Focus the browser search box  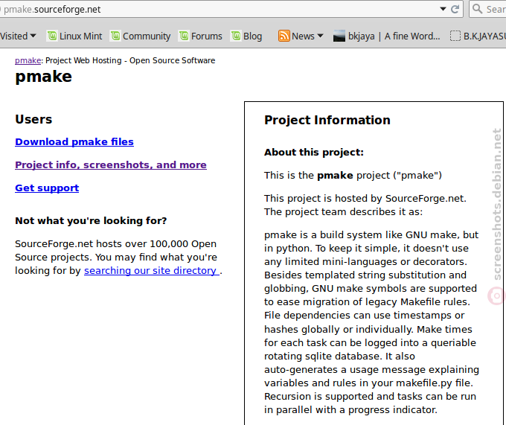[488, 10]
